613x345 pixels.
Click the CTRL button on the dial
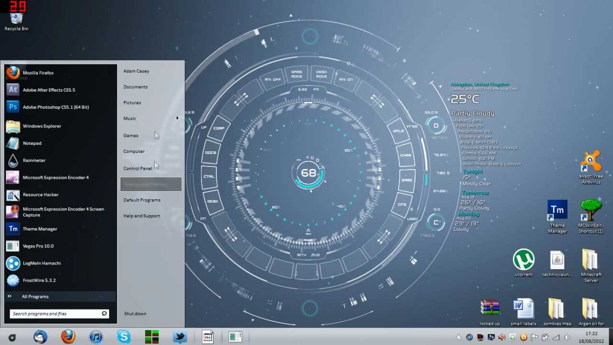click(x=209, y=177)
